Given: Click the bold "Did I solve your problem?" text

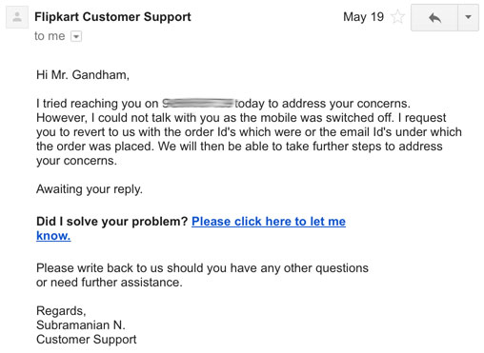Looking at the screenshot, I should coord(112,222).
